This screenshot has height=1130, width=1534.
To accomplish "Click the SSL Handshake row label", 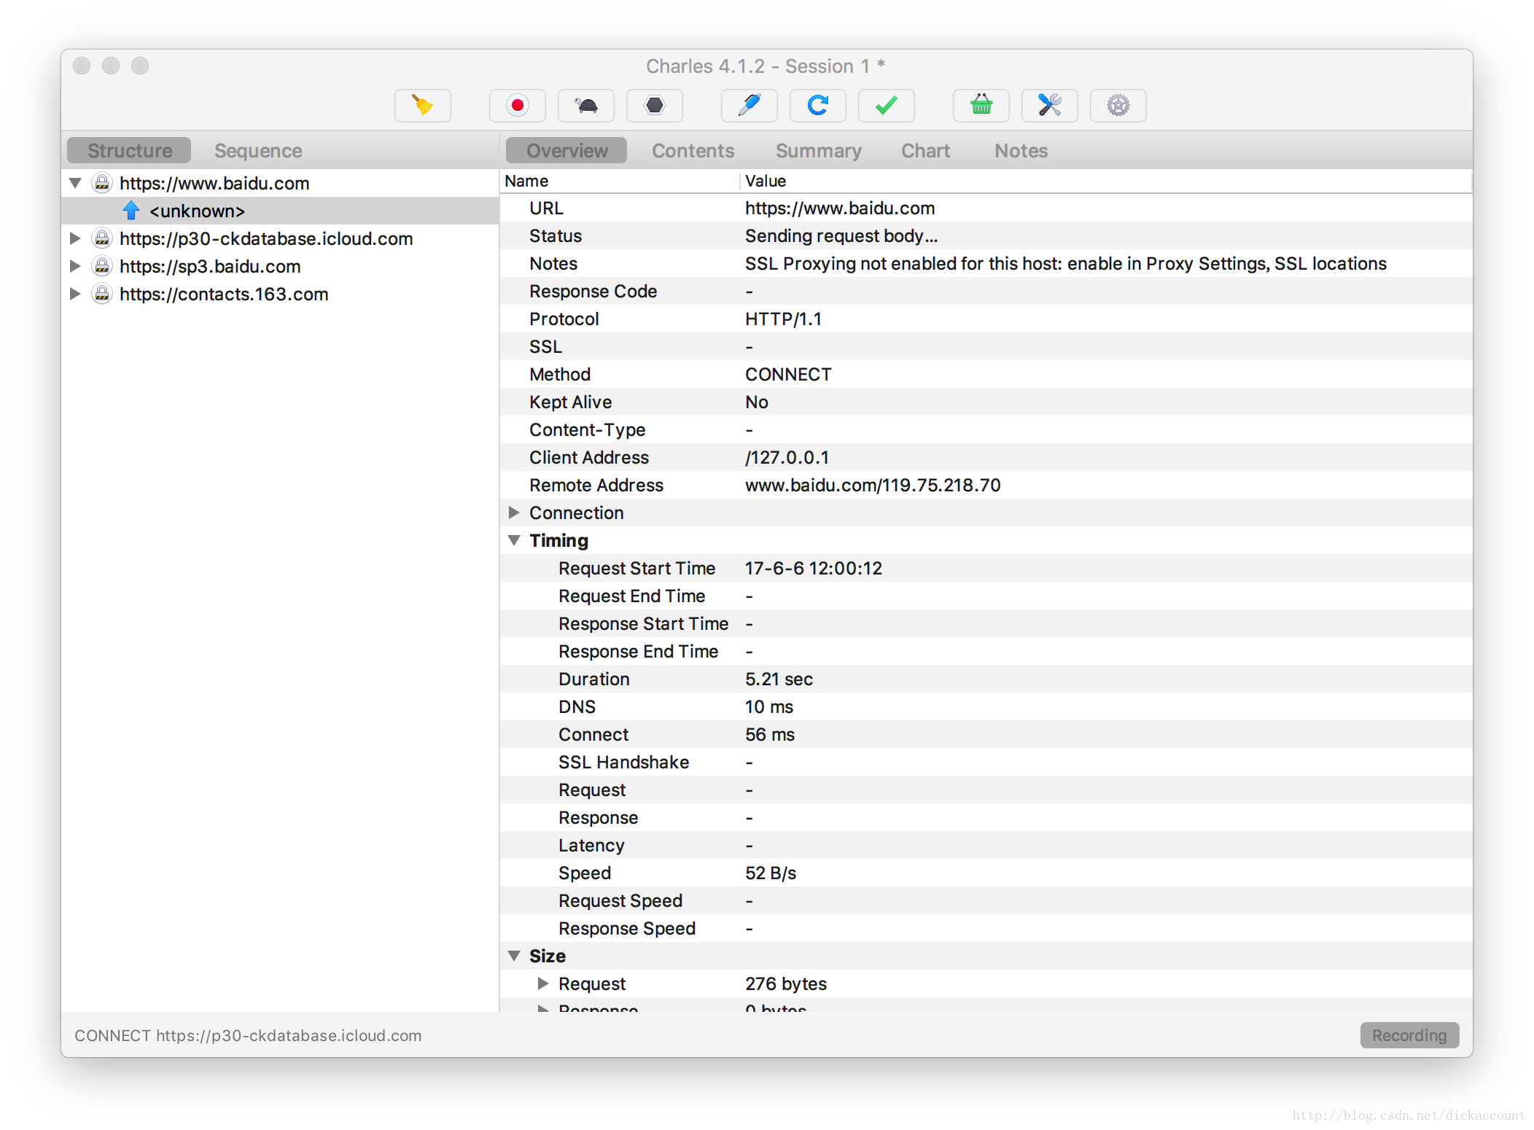I will [x=623, y=762].
